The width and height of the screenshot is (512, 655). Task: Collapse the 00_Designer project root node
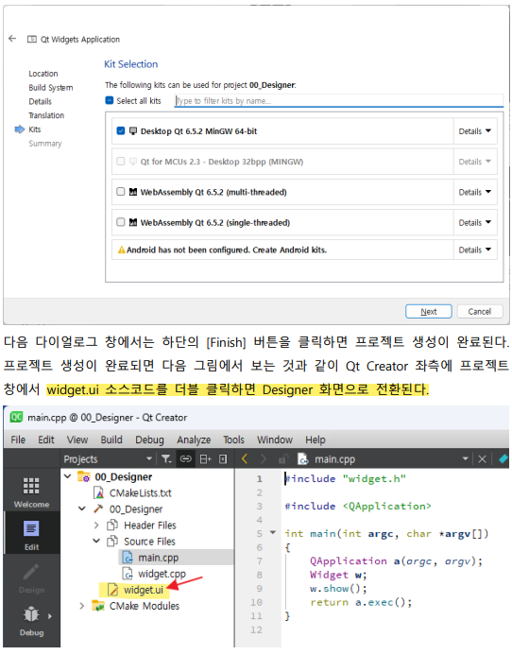tap(68, 476)
